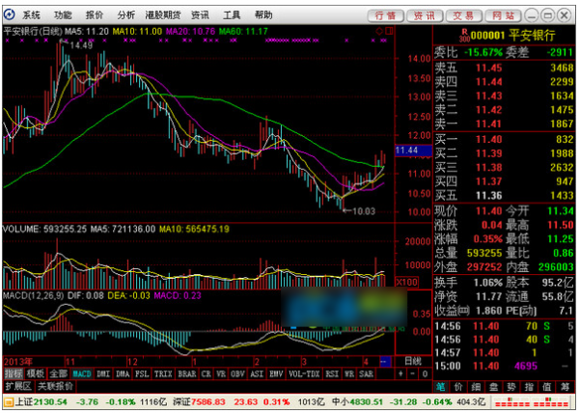
Task: Open the 报价 menu
Action: coord(95,15)
